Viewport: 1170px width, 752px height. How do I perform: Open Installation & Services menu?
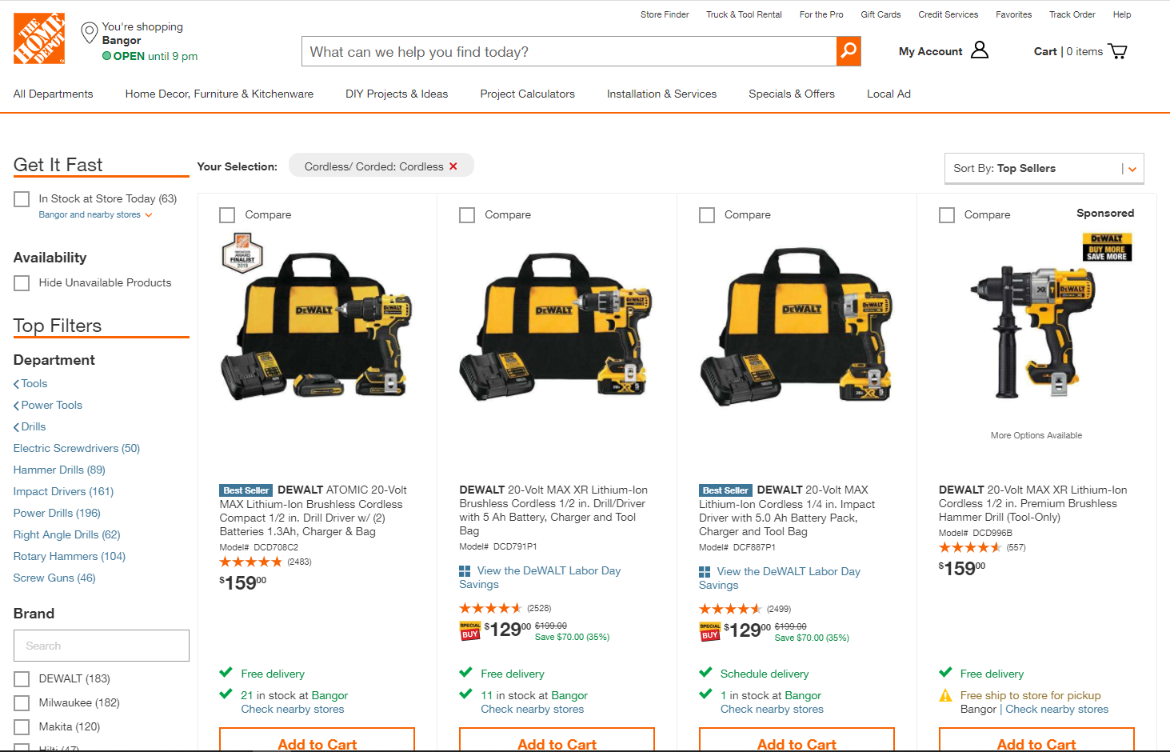(x=661, y=94)
